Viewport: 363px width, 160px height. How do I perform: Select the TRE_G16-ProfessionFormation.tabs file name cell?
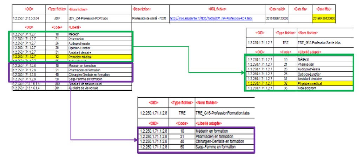point(225,113)
